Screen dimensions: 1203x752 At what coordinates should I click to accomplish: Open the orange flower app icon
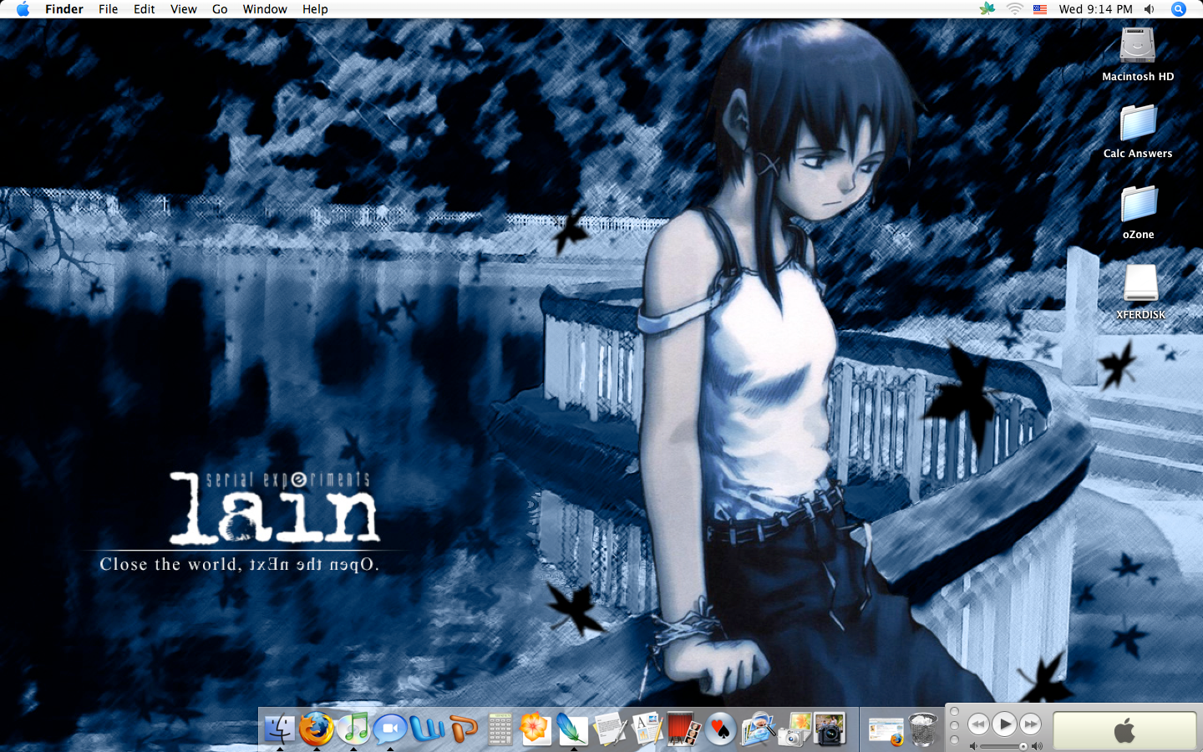[x=536, y=729]
